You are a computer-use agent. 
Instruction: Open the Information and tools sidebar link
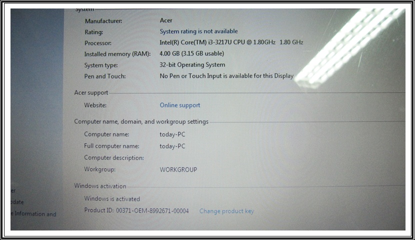[x=33, y=214]
